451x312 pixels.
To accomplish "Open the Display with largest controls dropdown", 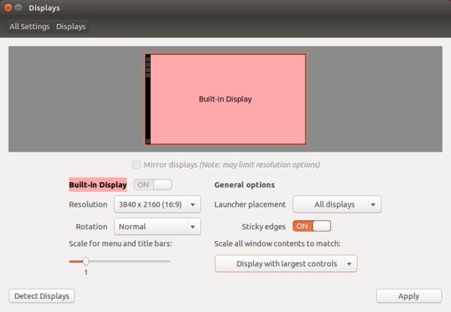I will (286, 264).
